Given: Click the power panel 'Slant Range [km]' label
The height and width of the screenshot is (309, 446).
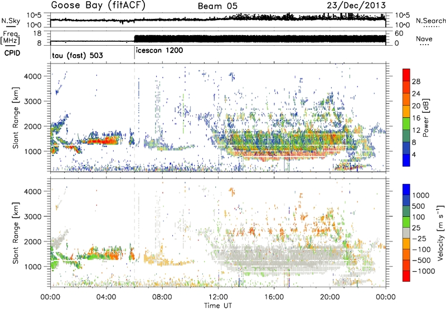Looking at the screenshot, I should click(16, 118).
